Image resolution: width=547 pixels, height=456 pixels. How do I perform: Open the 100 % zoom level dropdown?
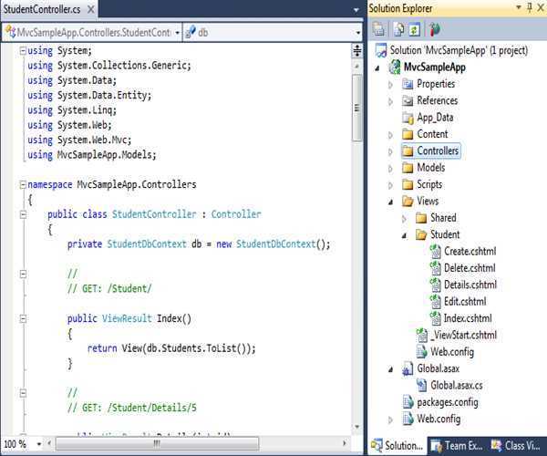pyautogui.click(x=36, y=444)
